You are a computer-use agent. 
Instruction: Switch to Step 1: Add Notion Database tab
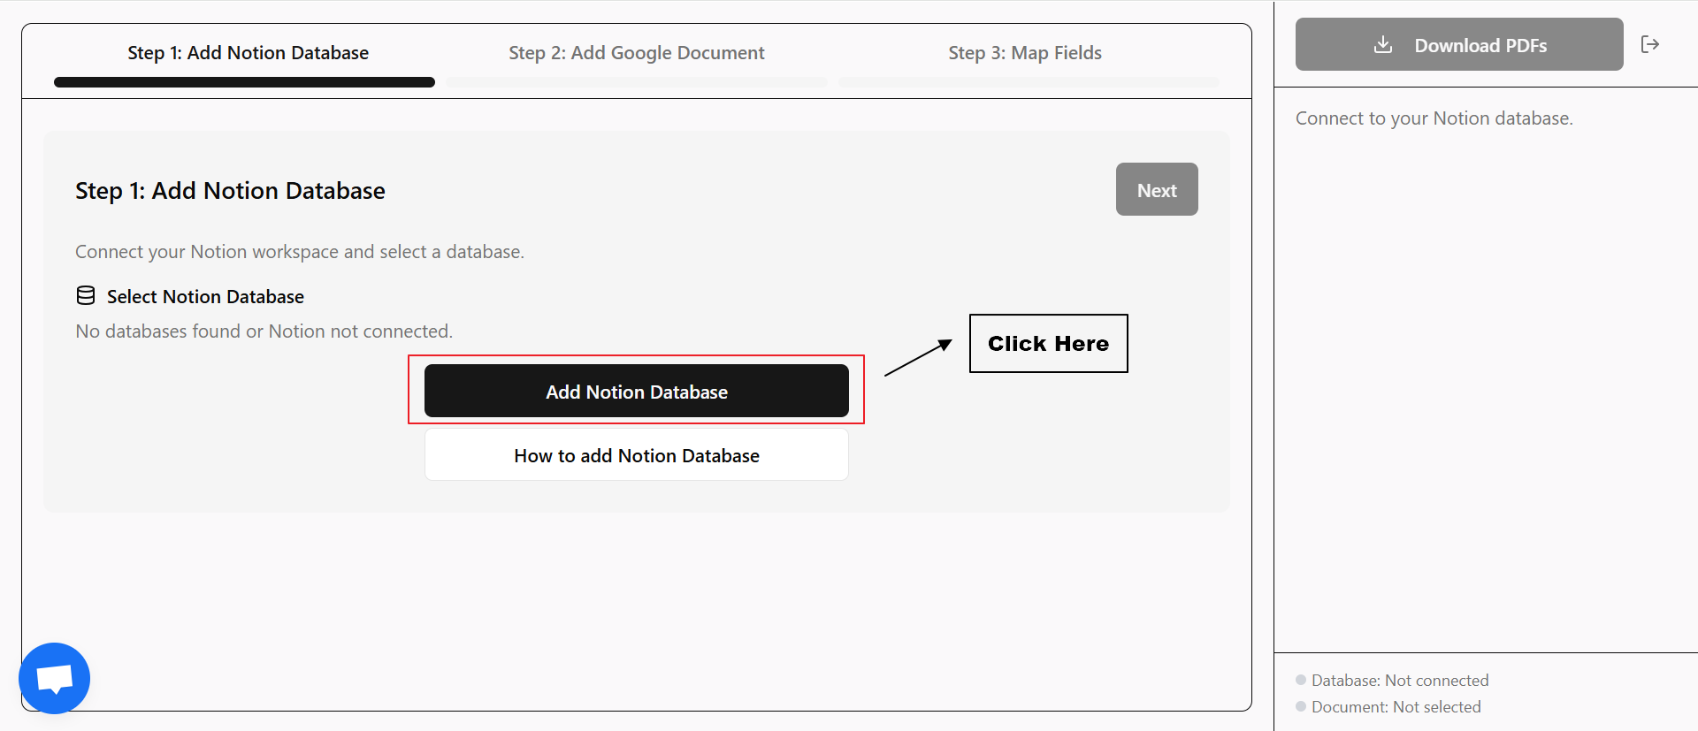(x=248, y=53)
